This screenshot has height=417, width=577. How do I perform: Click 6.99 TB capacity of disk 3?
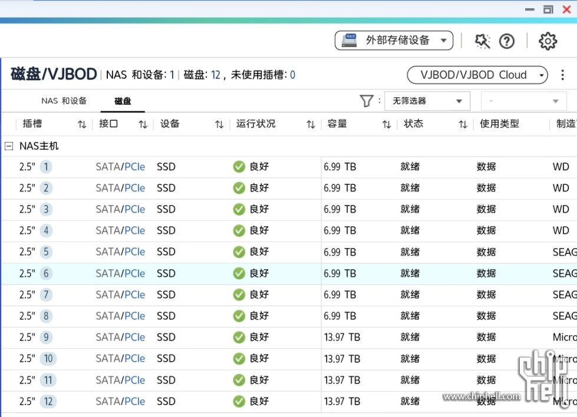coord(340,210)
